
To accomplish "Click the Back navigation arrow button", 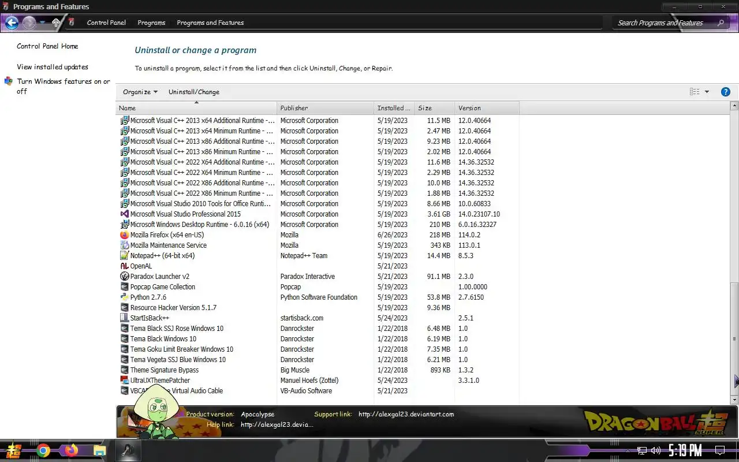I will point(12,23).
